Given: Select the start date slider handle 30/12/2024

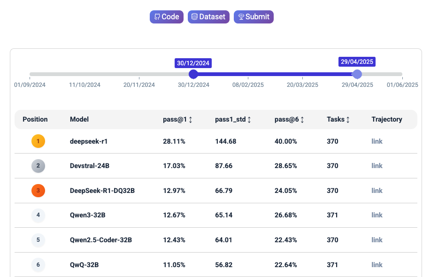Looking at the screenshot, I should 193,74.
